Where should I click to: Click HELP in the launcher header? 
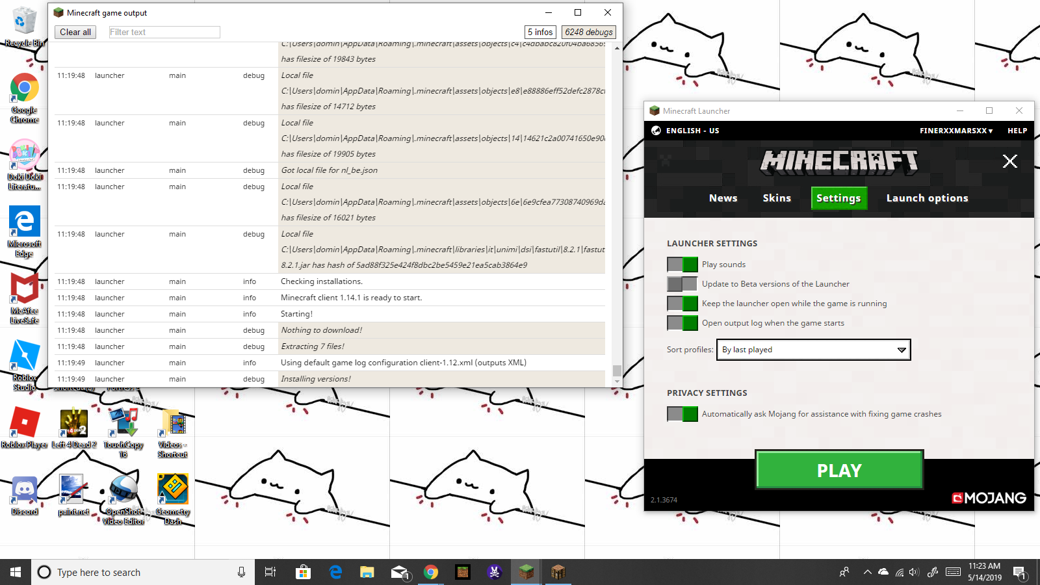tap(1017, 131)
